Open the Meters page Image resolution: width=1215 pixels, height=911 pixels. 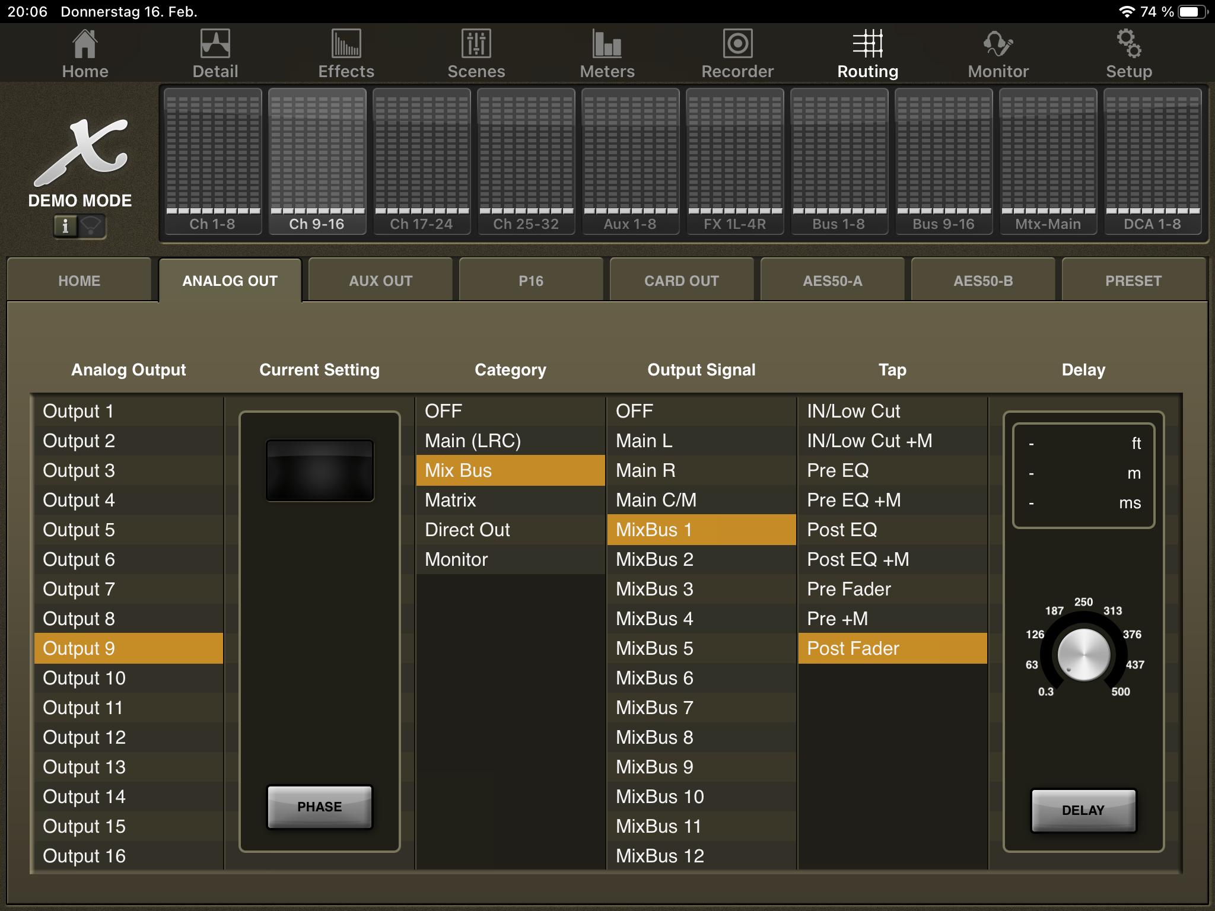pyautogui.click(x=607, y=53)
